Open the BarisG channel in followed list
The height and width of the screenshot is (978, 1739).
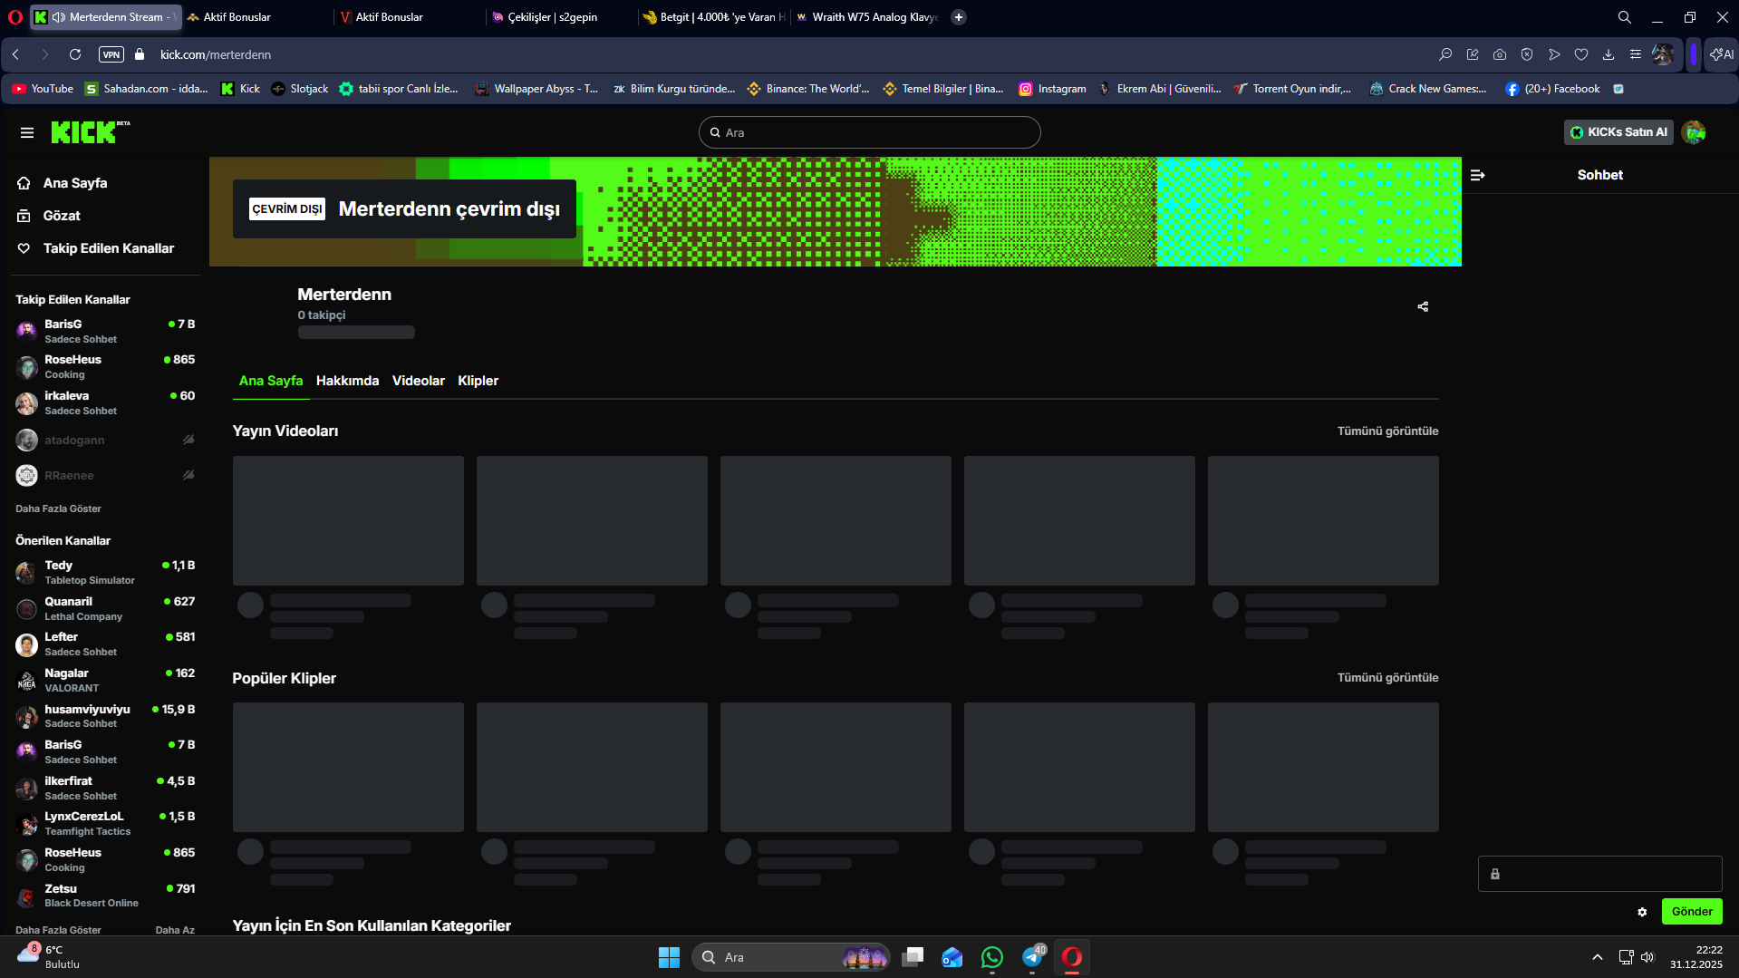pos(105,331)
